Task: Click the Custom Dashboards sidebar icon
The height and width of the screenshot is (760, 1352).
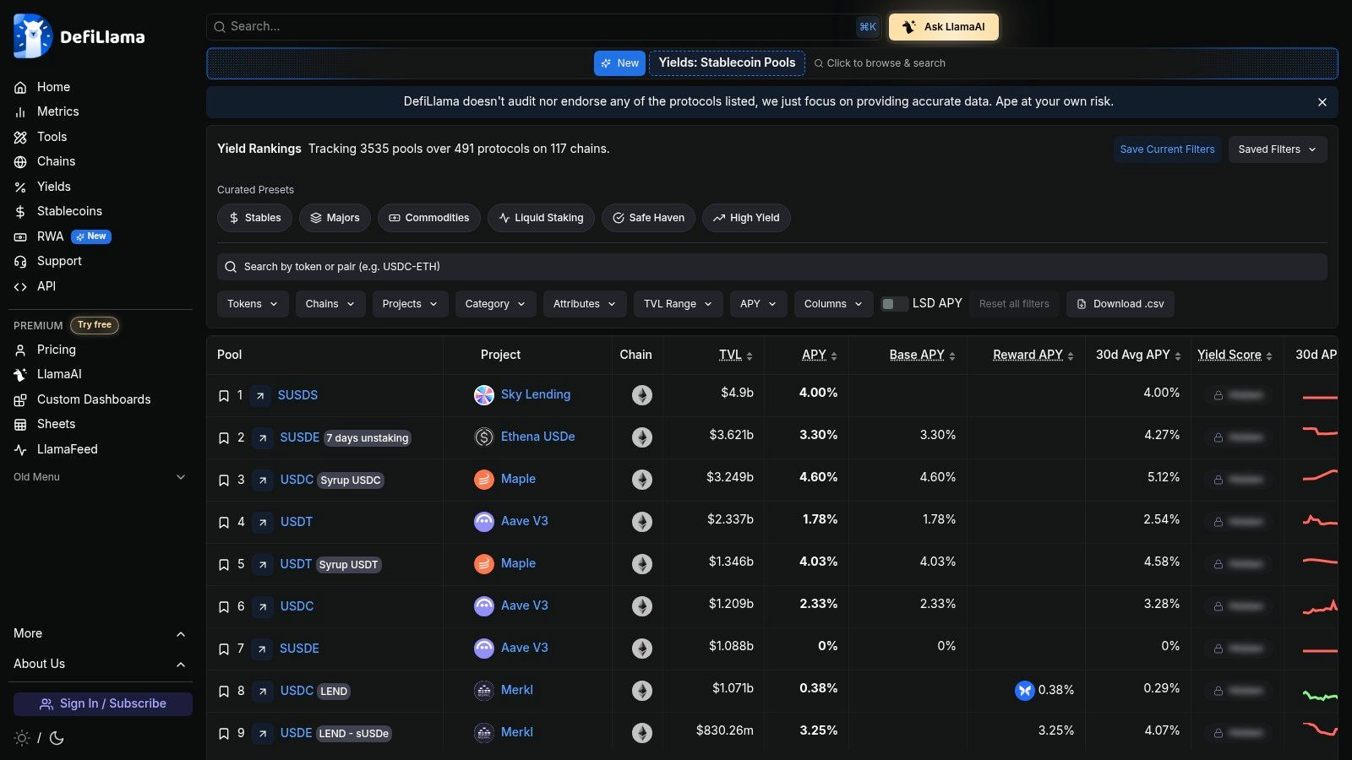Action: pos(20,399)
